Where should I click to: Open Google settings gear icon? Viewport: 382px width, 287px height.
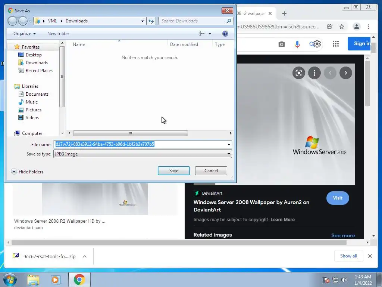click(317, 44)
